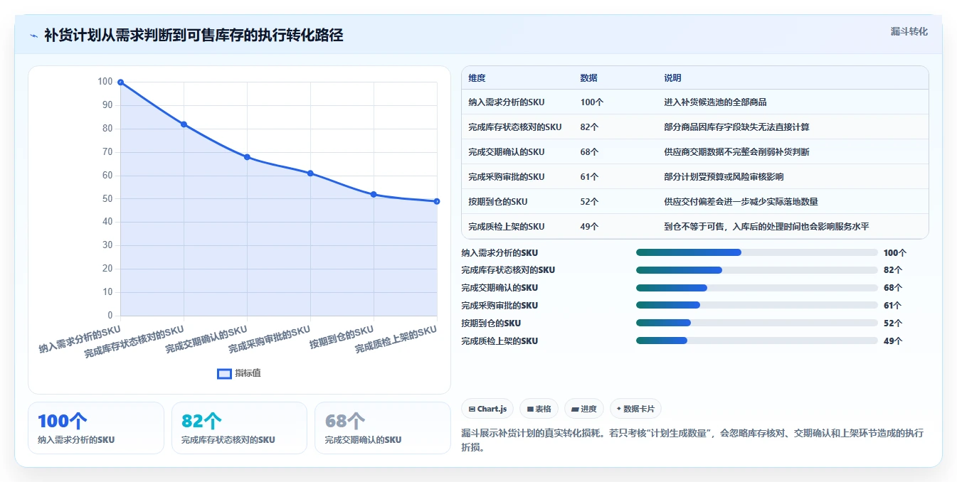
Task: Click description 进入补货候选池的全部商品
Action: pos(716,102)
